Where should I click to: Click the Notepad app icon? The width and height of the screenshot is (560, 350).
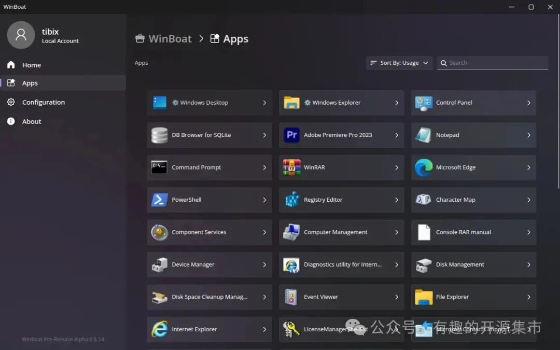click(x=424, y=135)
